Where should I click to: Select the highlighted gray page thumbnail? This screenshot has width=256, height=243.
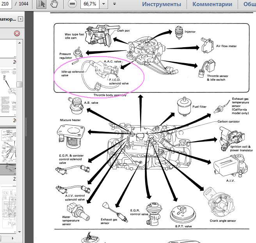coord(8,170)
